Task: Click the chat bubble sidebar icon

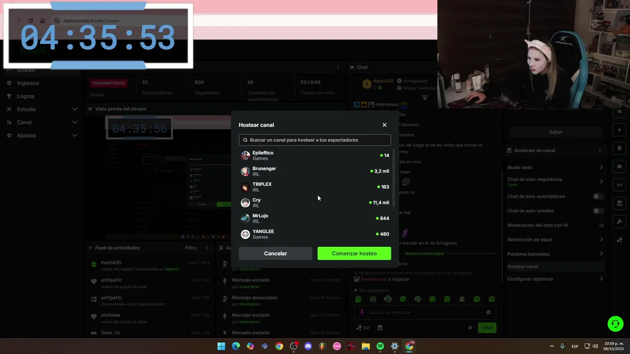Action: click(x=619, y=167)
